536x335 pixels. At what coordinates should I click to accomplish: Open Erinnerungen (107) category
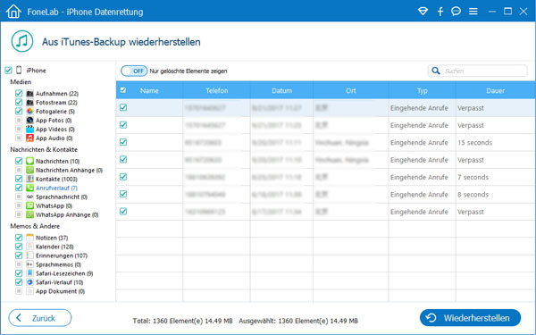[x=62, y=255]
